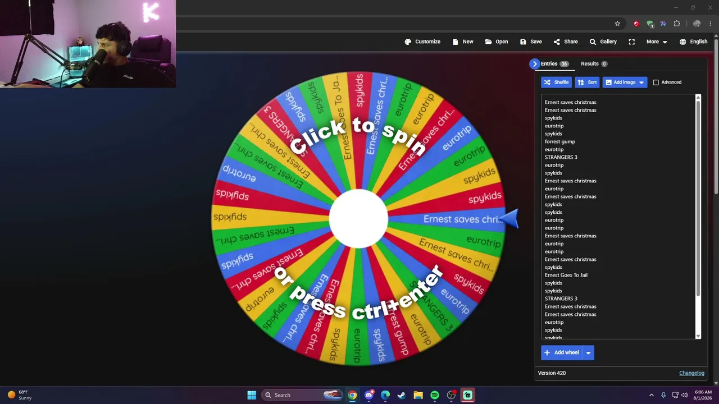Switch to the Results tab
The height and width of the screenshot is (404, 719).
click(x=594, y=64)
